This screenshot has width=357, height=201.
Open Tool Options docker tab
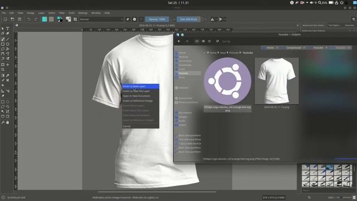[x=334, y=25]
